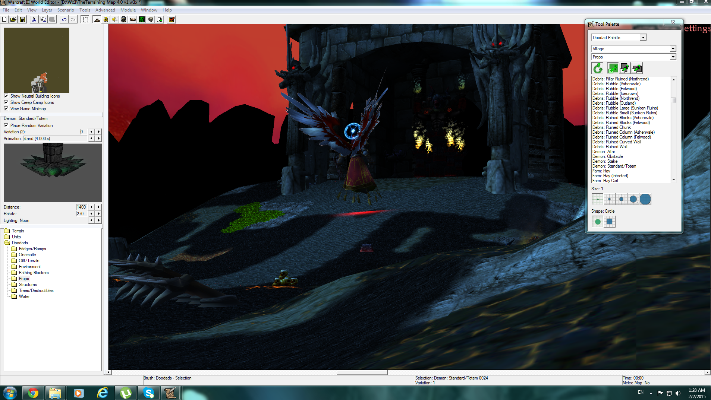Select Debris: Ruined Curved Wall entry

[x=617, y=142]
